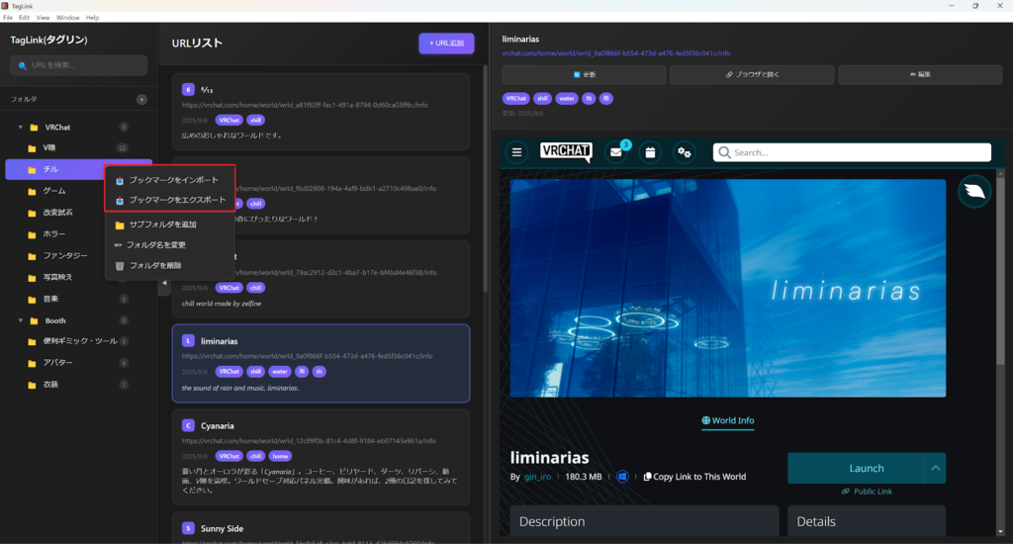Click the purple 'C' badge on the Cyanaria card
Screen dimensions: 1013x544
188,425
